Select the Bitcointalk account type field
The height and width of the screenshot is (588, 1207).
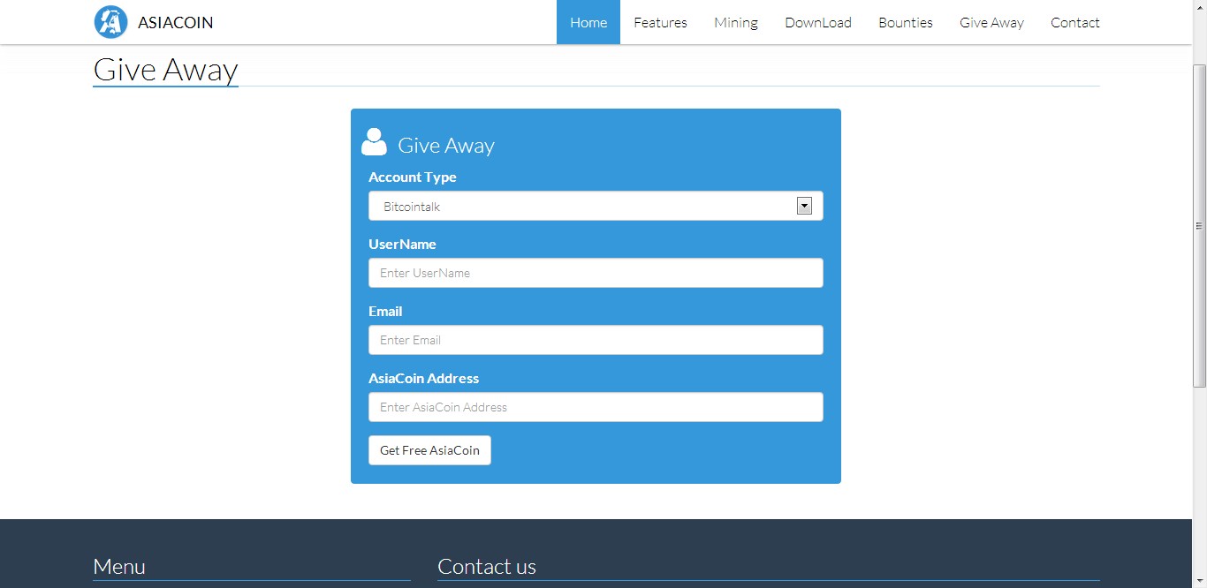click(x=596, y=206)
